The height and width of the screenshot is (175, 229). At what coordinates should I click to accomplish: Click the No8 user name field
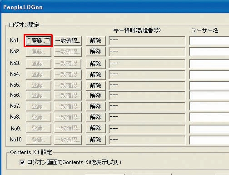[x=209, y=117]
